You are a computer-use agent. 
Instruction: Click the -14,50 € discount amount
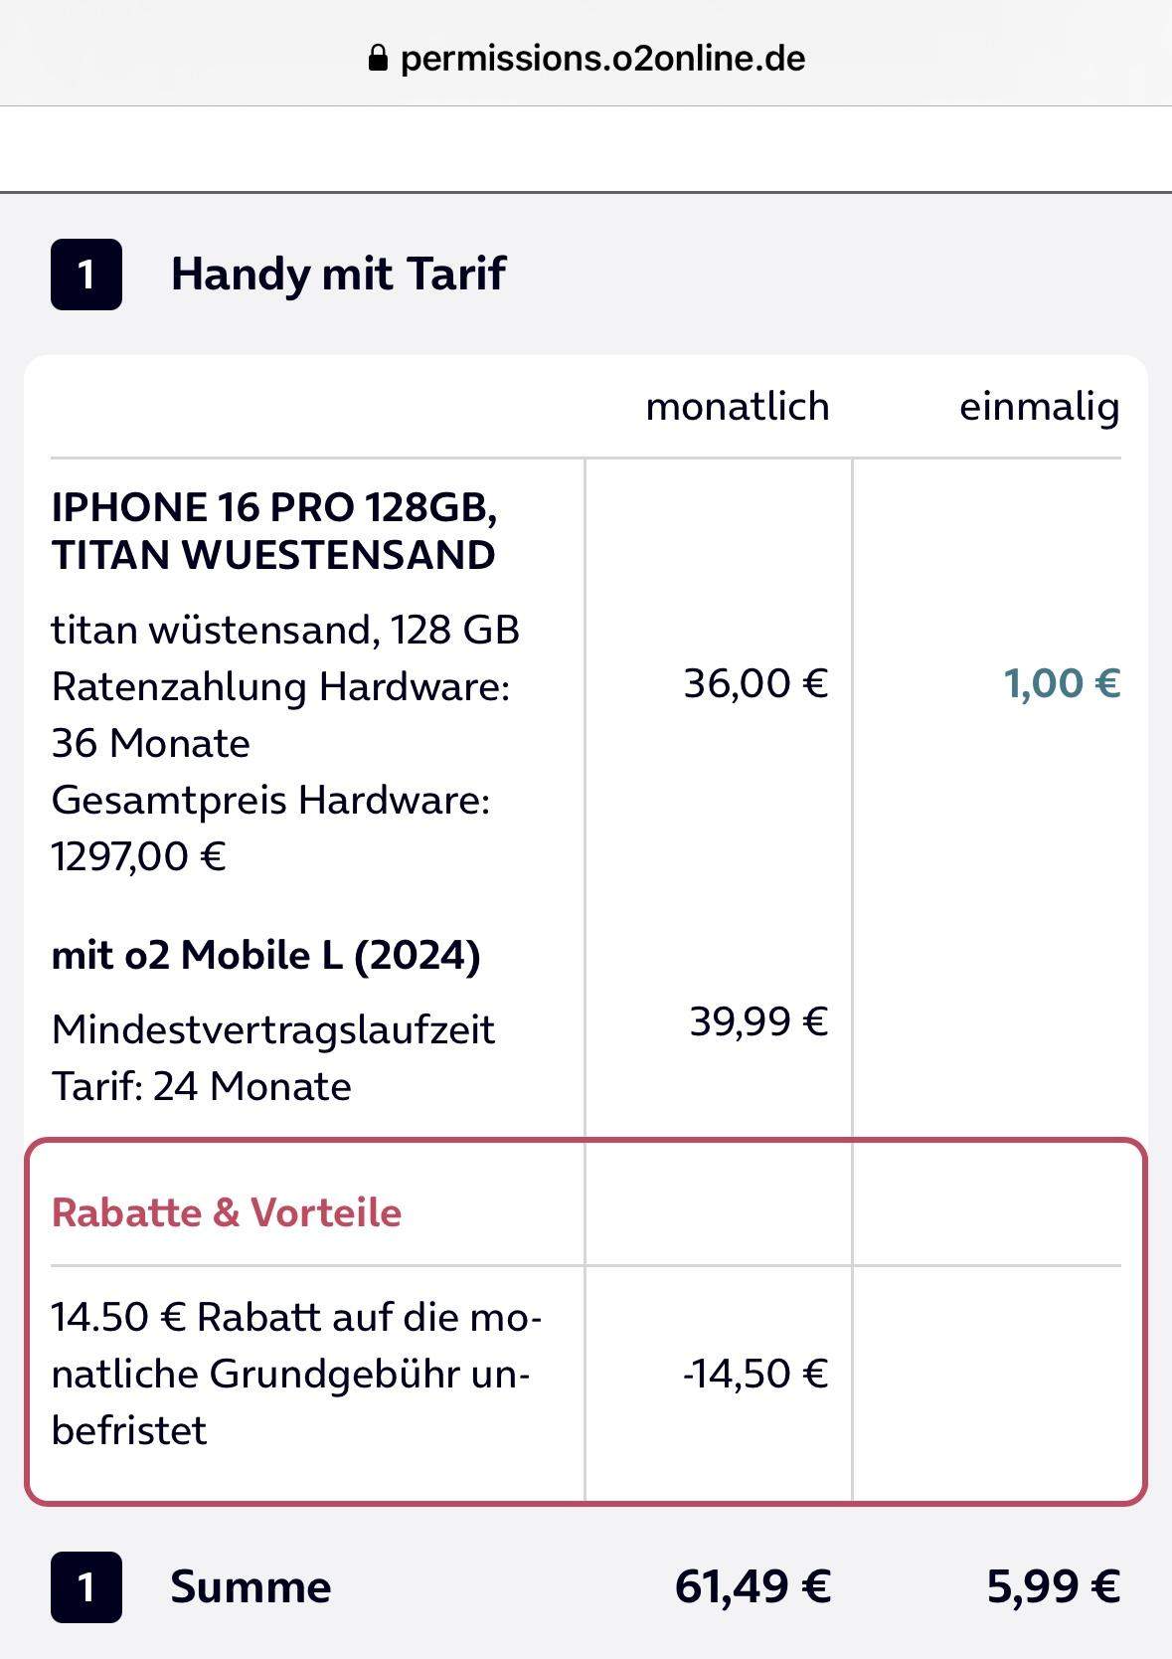[x=756, y=1375]
